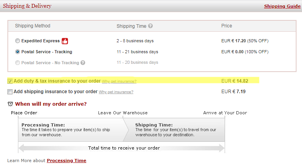Click the 'Add shipping insurance to your order' label
The width and height of the screenshot is (302, 166).
click(x=55, y=92)
